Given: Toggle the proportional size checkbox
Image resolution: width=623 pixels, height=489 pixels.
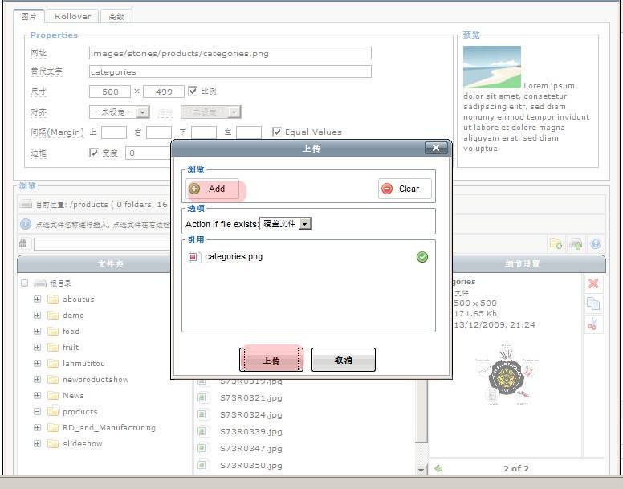Looking at the screenshot, I should pos(193,92).
